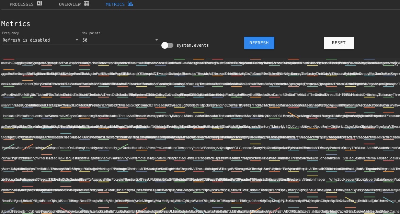The width and height of the screenshot is (400, 214).
Task: Select the METRICS tab
Action: 115,4
